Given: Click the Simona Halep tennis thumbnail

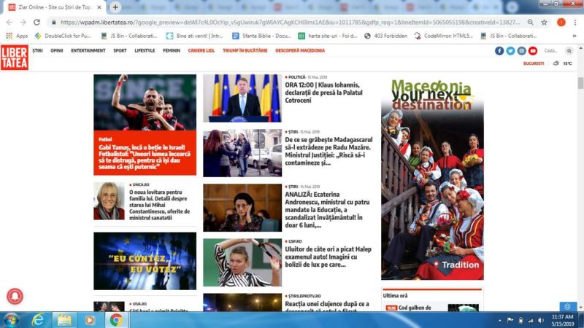Looking at the screenshot, I should [242, 262].
